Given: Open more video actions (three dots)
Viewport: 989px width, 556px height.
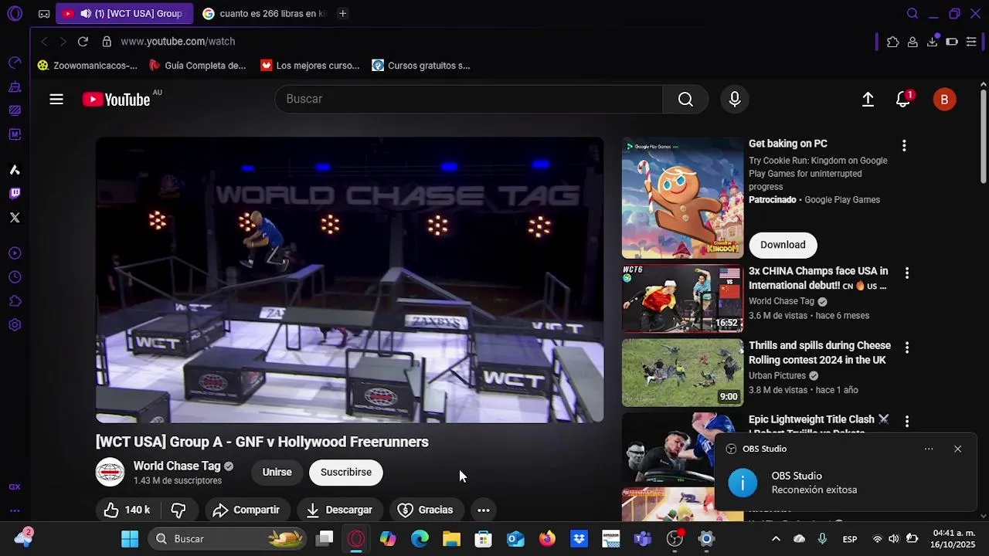Looking at the screenshot, I should point(484,510).
